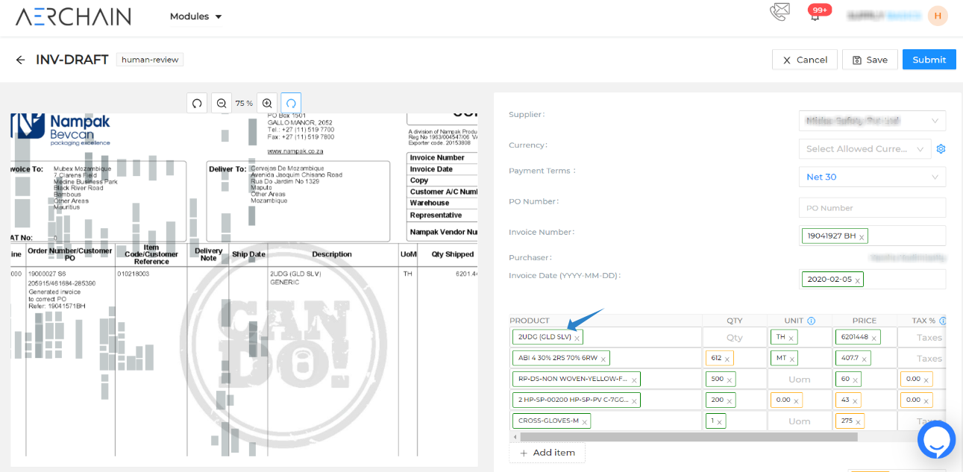Remove the 6201448 price tag

(x=874, y=338)
